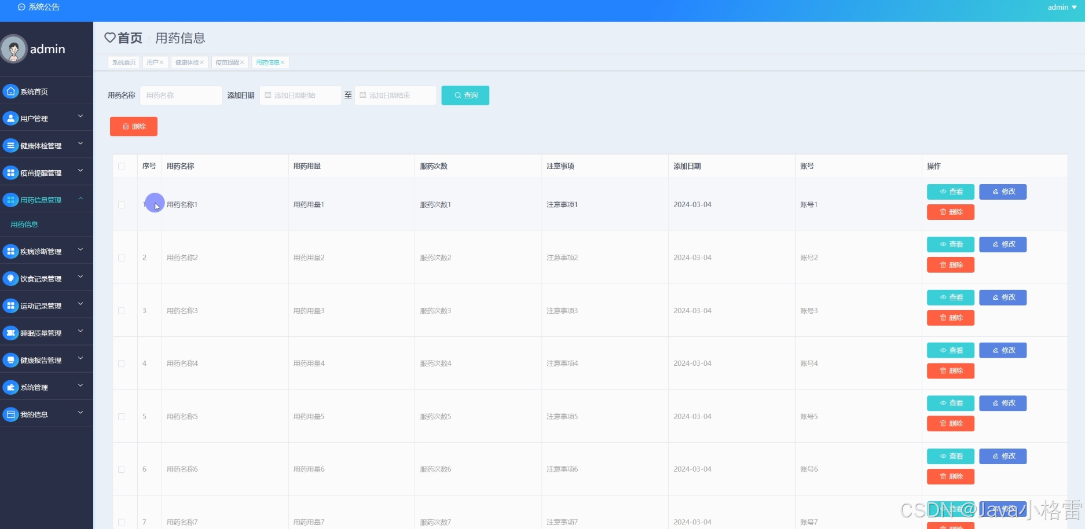Select the 用药信息 tab
This screenshot has width=1085, height=529.
click(x=267, y=62)
